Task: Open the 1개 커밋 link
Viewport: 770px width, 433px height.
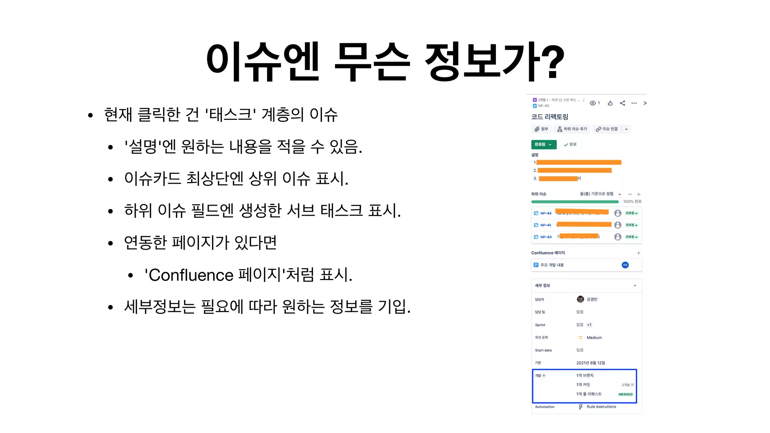Action: [x=583, y=385]
